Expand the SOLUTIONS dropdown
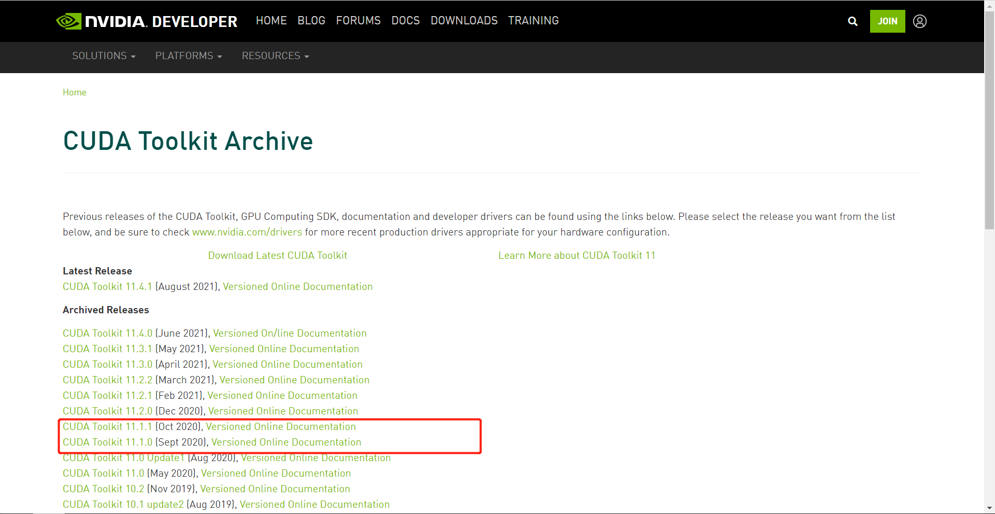 coord(104,56)
